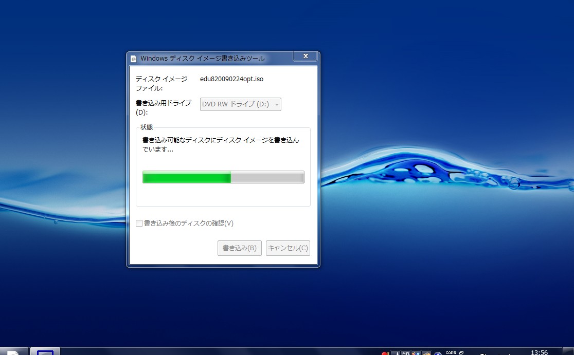Open the DVD RW ドライブ (D:) dropdown

pos(241,104)
